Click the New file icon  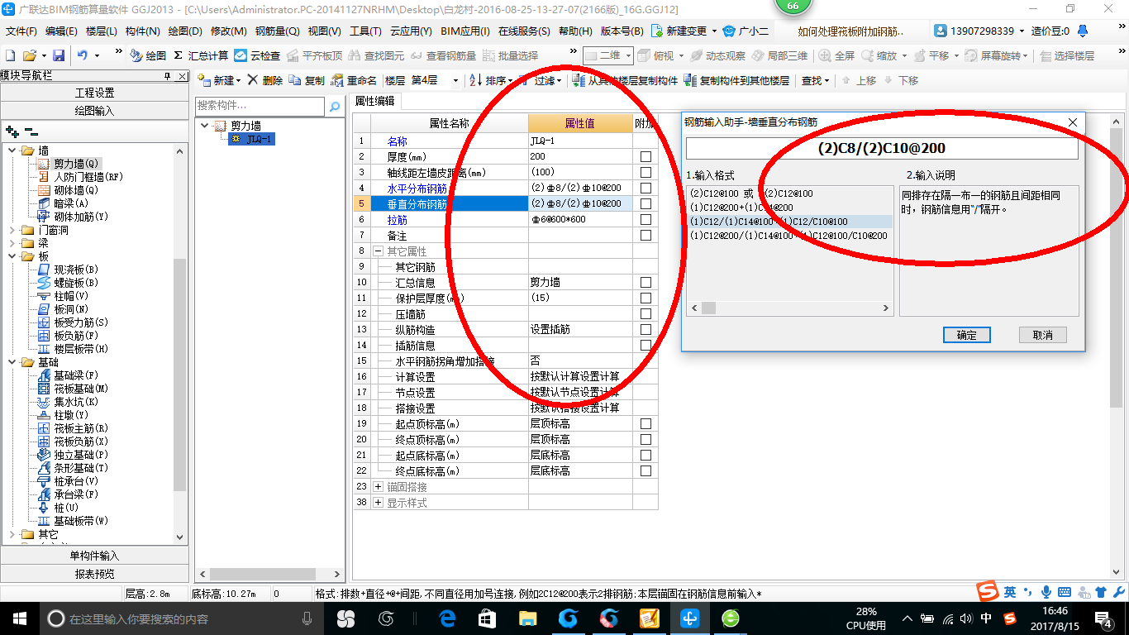[10, 55]
